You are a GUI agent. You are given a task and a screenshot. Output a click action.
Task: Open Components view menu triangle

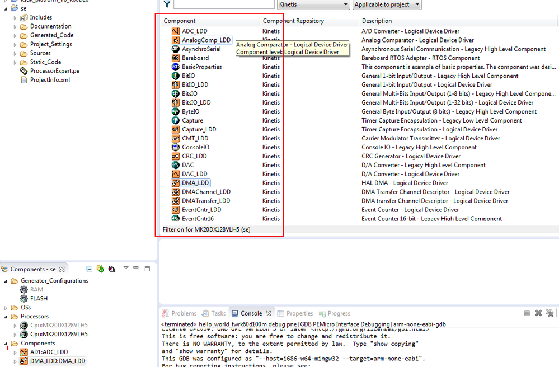coord(126,267)
